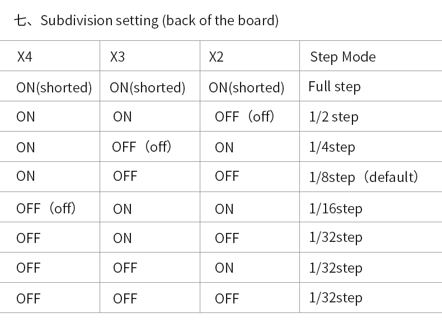The width and height of the screenshot is (442, 327).
Task: Click ON(shorted) in the X4 column
Action: [x=54, y=87]
